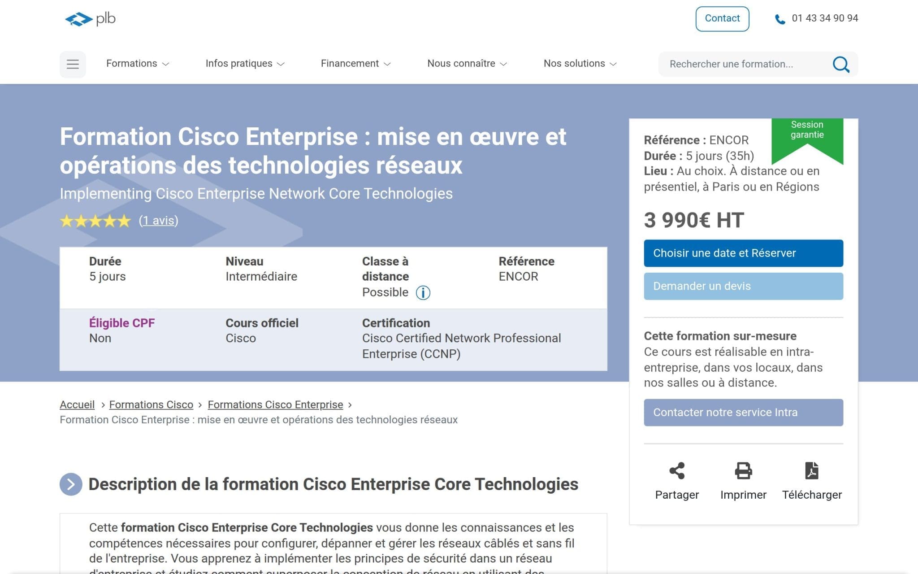Click Choisir une date et Réserver
The image size is (918, 574).
(743, 253)
